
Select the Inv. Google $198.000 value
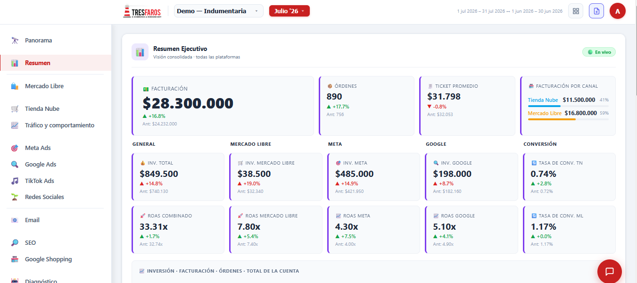coord(452,174)
